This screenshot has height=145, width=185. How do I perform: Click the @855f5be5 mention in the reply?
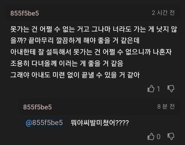click(x=44, y=123)
